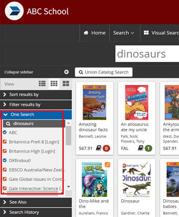This screenshot has height=217, width=179.
Task: Expand the Search History section
Action: point(36,212)
